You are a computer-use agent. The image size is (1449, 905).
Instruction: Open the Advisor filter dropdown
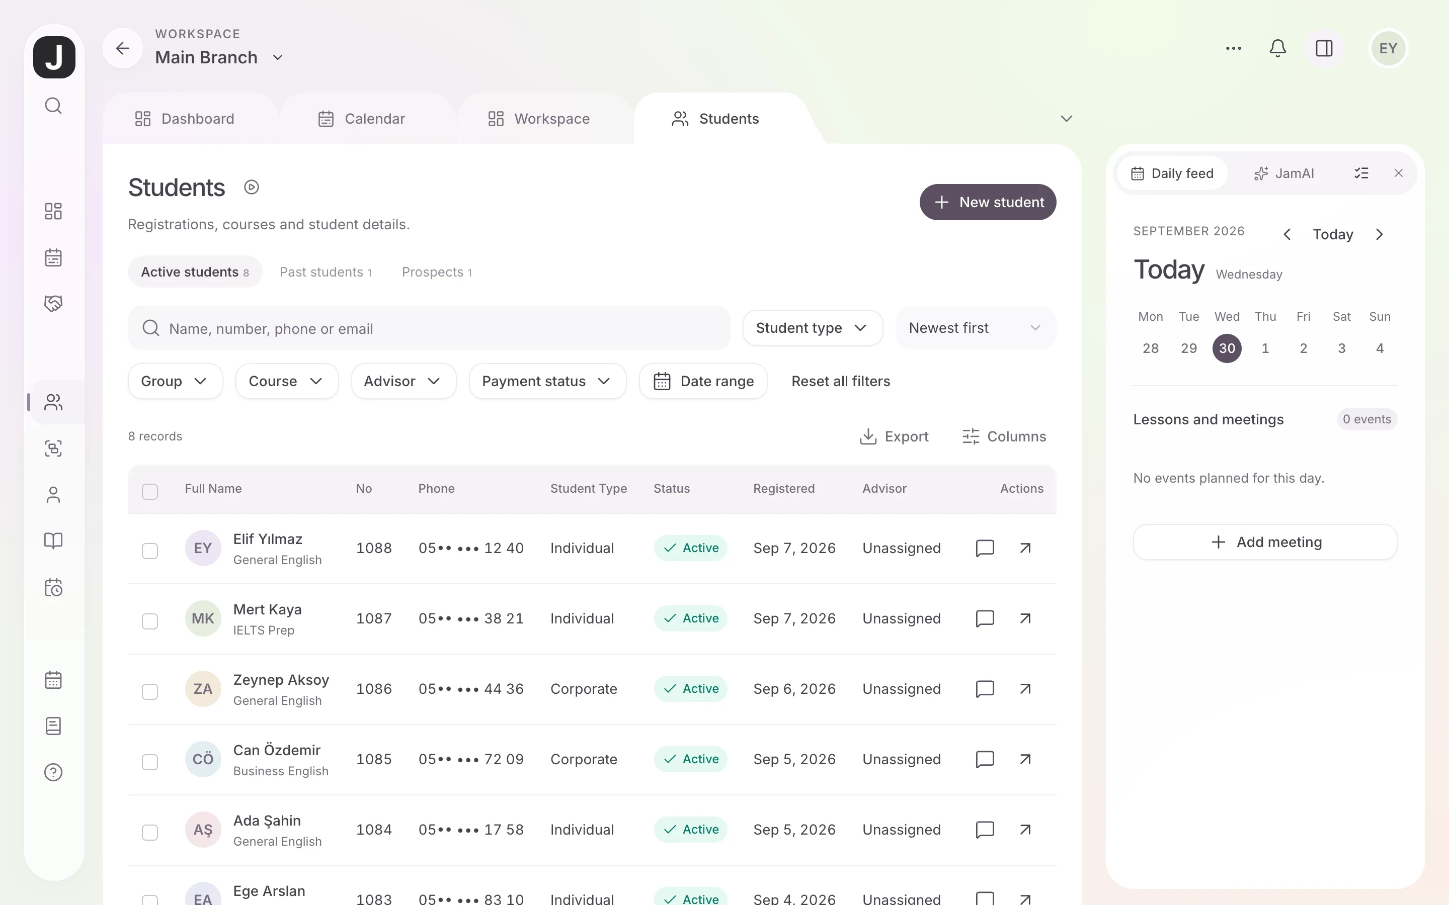pos(404,381)
